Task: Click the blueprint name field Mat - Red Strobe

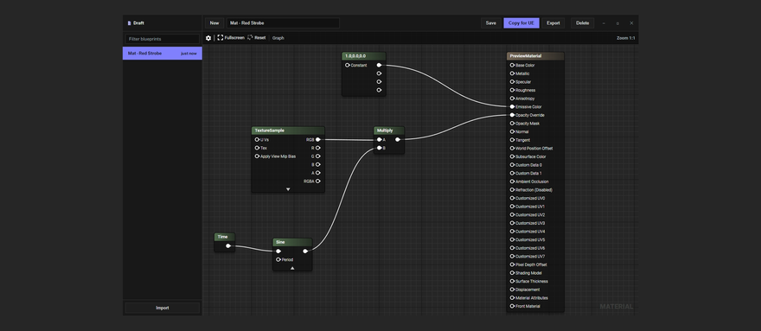Action: click(x=283, y=22)
